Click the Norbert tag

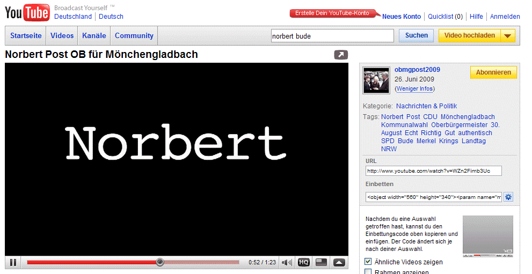click(392, 117)
